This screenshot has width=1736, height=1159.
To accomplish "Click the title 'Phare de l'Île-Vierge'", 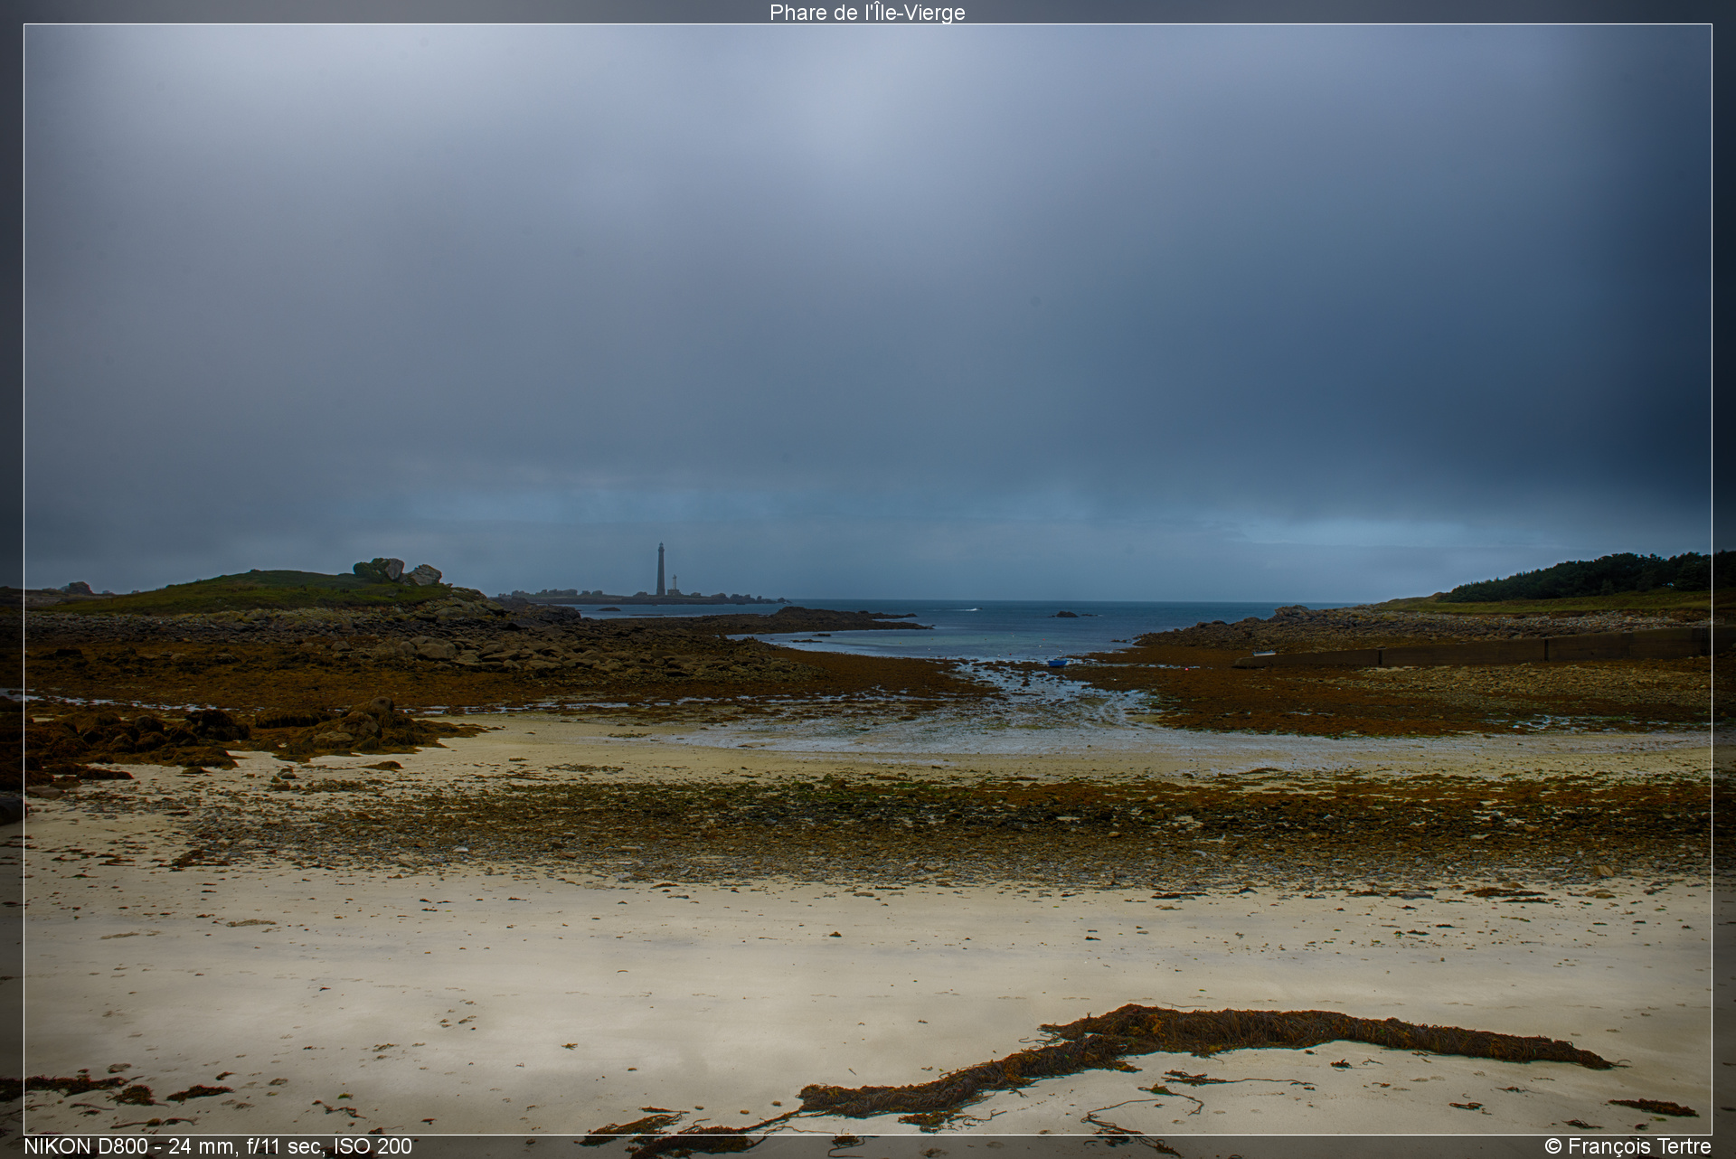I will [x=867, y=12].
